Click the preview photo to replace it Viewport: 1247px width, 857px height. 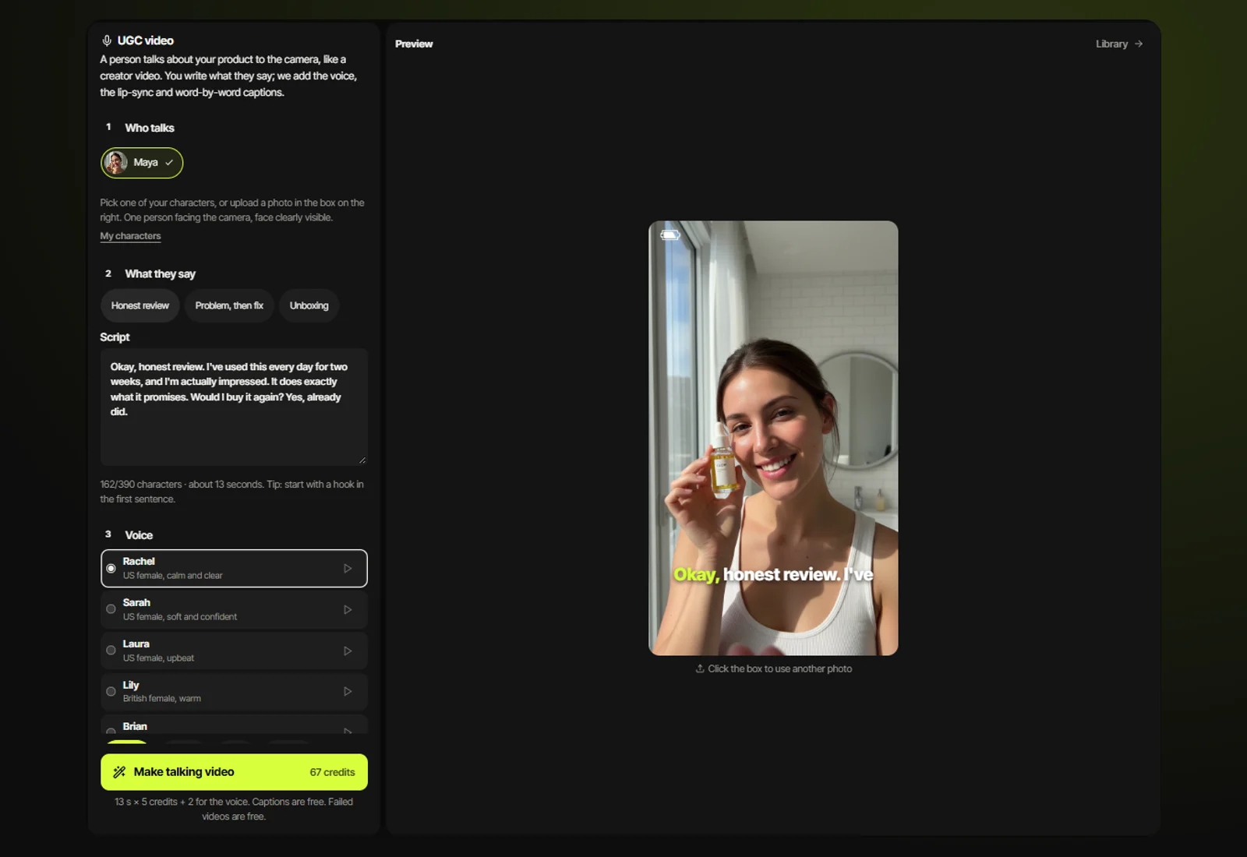(x=773, y=438)
